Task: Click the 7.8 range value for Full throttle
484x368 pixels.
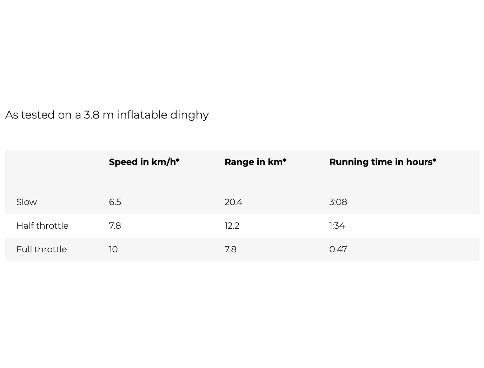Action: [x=231, y=249]
